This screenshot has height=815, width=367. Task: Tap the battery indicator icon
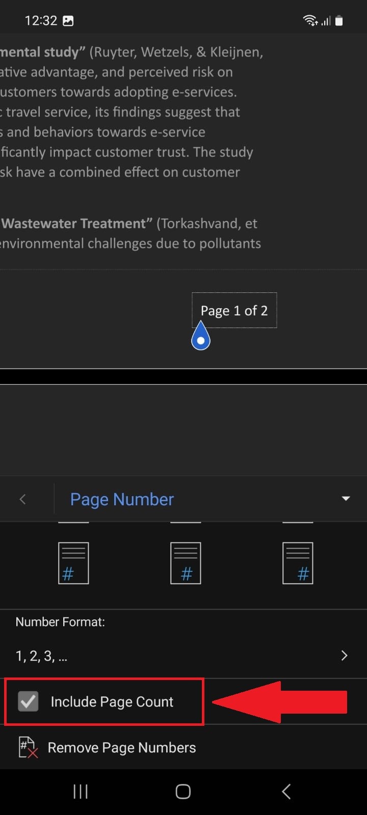point(339,20)
